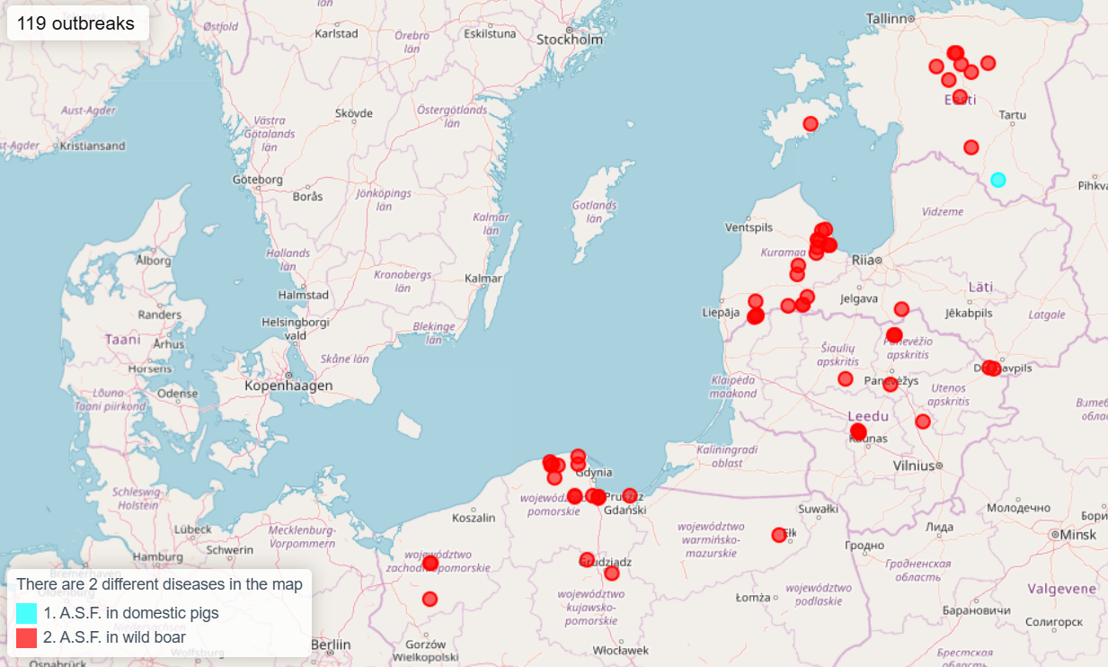Select the outbreak marker west of Jēkabpils
The image size is (1108, 667).
pyautogui.click(x=901, y=309)
